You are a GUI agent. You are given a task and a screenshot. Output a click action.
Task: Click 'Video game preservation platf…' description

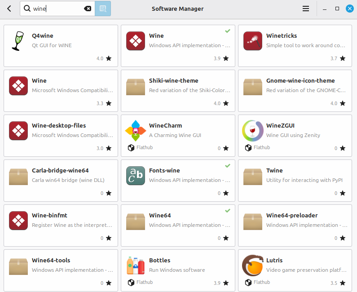click(306, 270)
